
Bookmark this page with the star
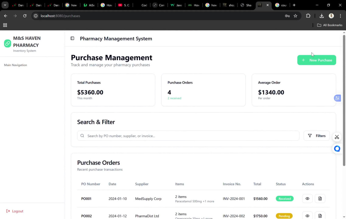[295, 16]
